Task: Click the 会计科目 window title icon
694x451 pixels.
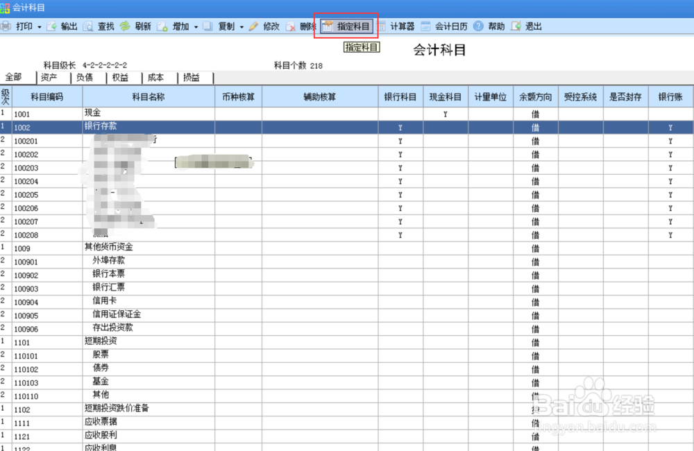Action: pos(5,8)
